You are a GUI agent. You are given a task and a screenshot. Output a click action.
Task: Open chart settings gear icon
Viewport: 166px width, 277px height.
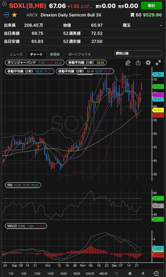(x=148, y=62)
